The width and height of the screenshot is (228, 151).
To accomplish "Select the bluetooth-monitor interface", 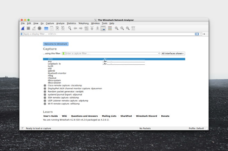I will [x=114, y=73].
